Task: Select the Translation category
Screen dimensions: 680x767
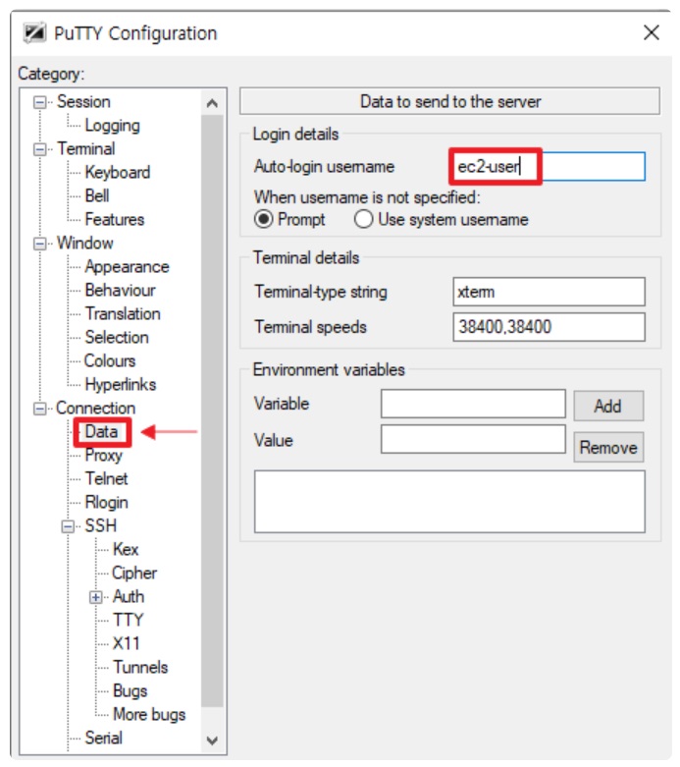Action: [123, 313]
